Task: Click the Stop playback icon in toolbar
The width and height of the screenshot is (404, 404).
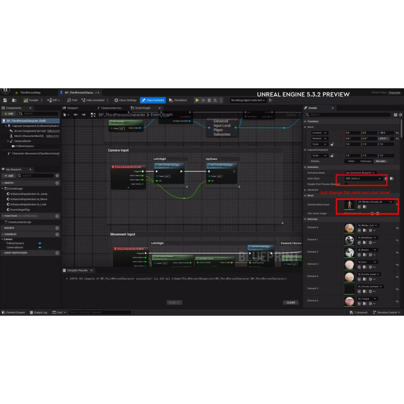Action: click(209, 100)
